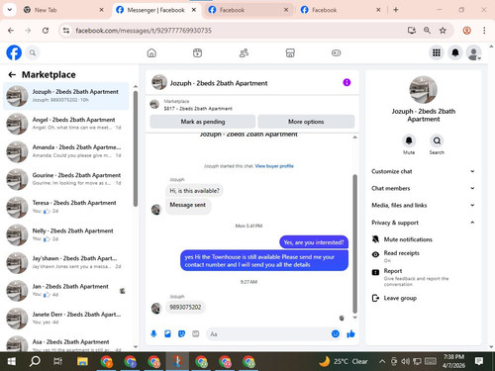This screenshot has height=371, width=495.
Task: Open the Facebook logo home link
Action: tap(14, 52)
